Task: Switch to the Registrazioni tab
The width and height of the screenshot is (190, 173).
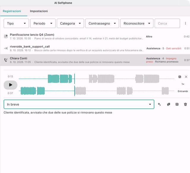Action: click(x=12, y=11)
